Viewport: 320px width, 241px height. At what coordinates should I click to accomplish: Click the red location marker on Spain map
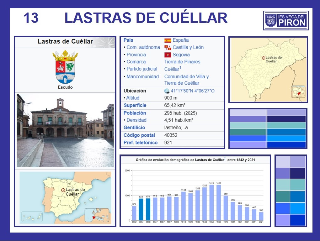63,190
